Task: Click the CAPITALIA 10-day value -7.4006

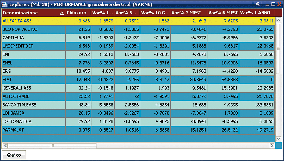Action: pyautogui.click(x=161, y=38)
